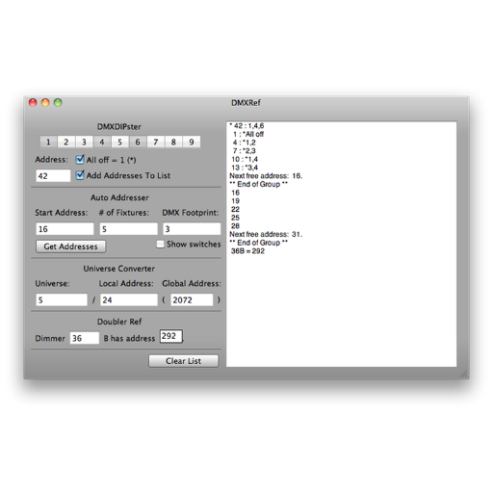Image resolution: width=493 pixels, height=493 pixels.
Task: Toggle DIP switch 5
Action: (x=119, y=142)
